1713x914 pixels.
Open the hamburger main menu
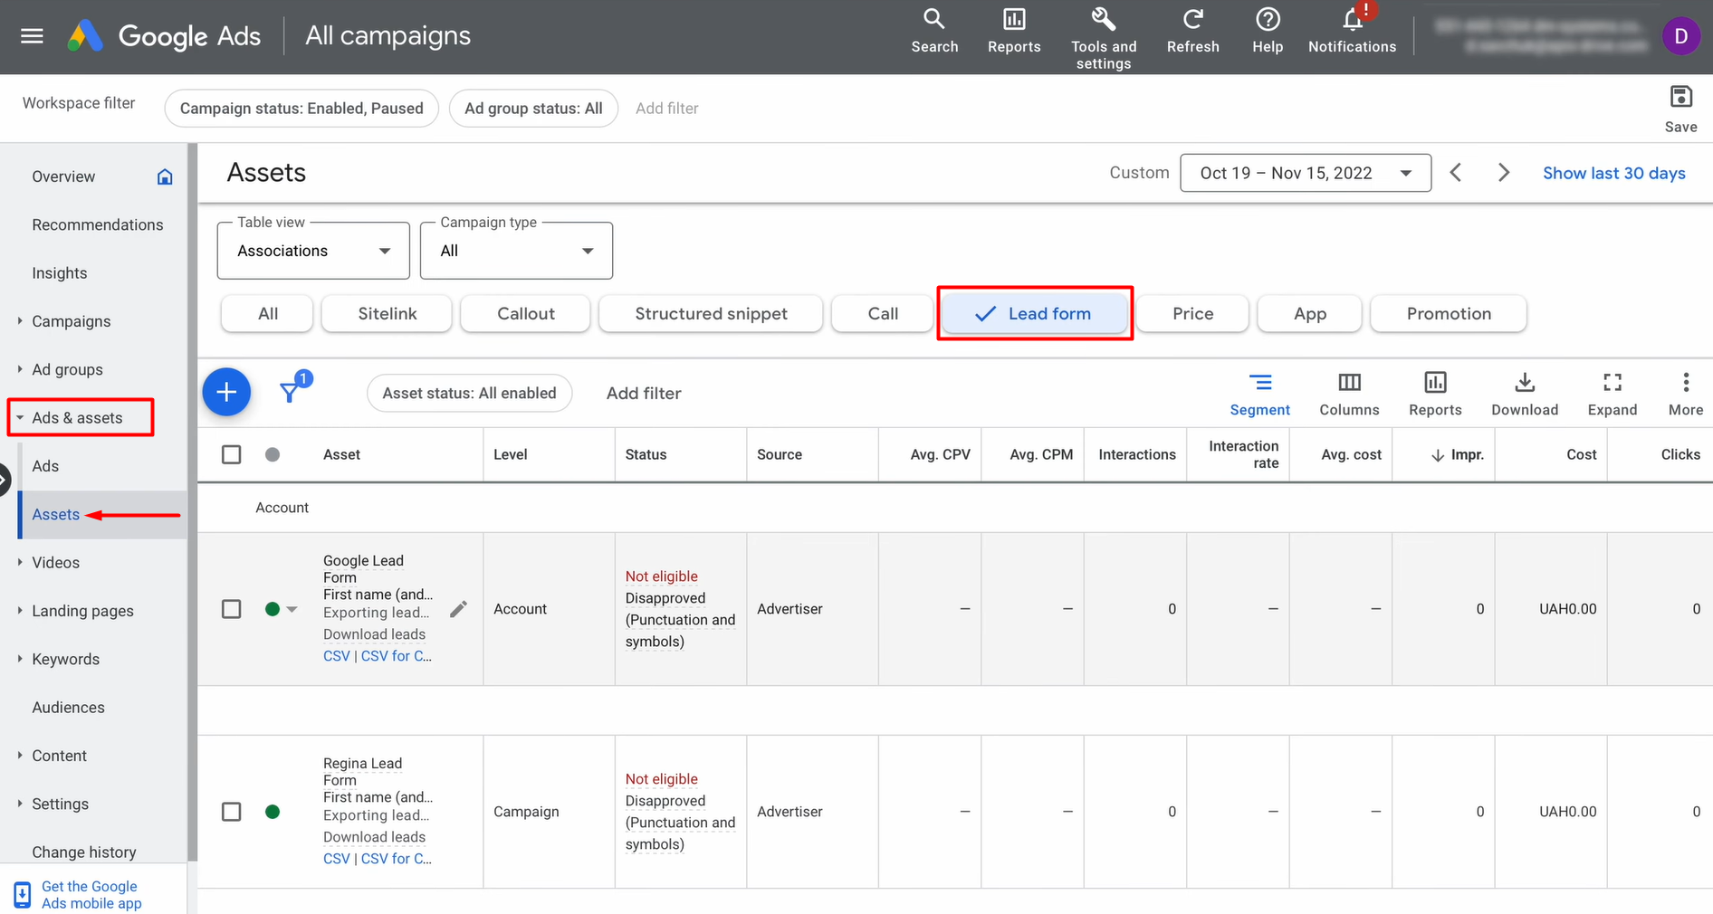[x=32, y=36]
